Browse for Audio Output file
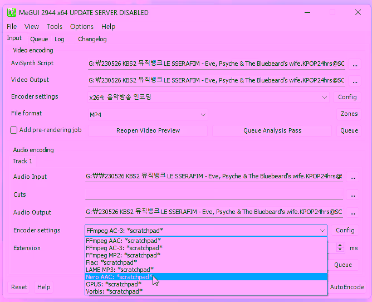This screenshot has height=302, width=372. [353, 213]
